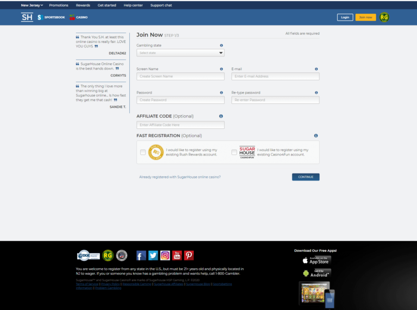This screenshot has width=417, height=310.
Task: Show info for Affiliate Code field
Action: tap(221, 116)
